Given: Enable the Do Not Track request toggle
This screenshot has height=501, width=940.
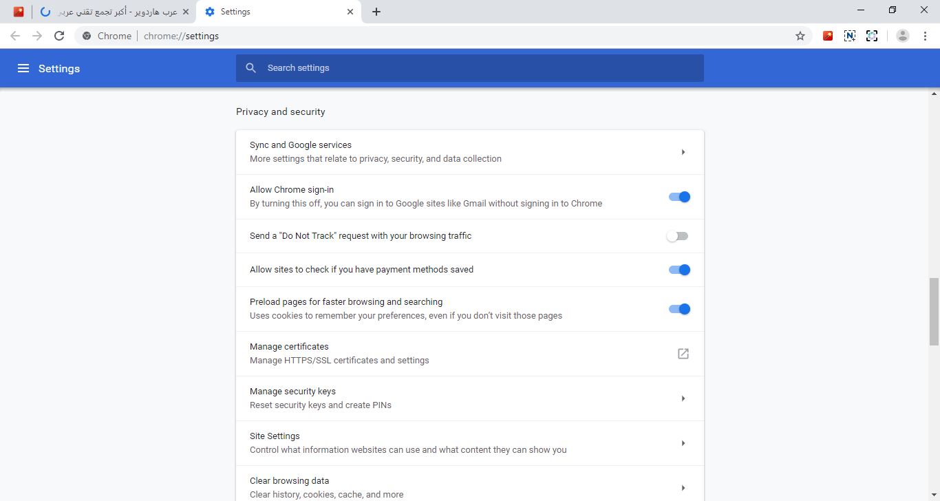Looking at the screenshot, I should click(x=677, y=236).
